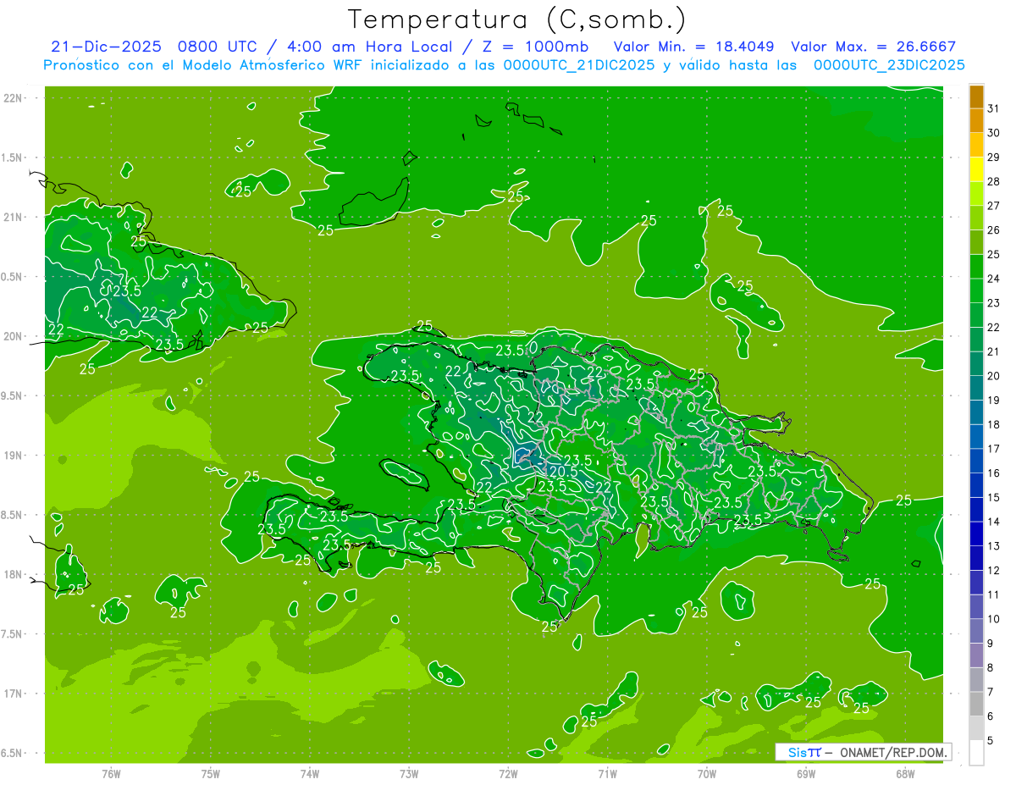This screenshot has width=1016, height=785.
Task: Click the '17N' latitude axis label
Action: coord(13,694)
